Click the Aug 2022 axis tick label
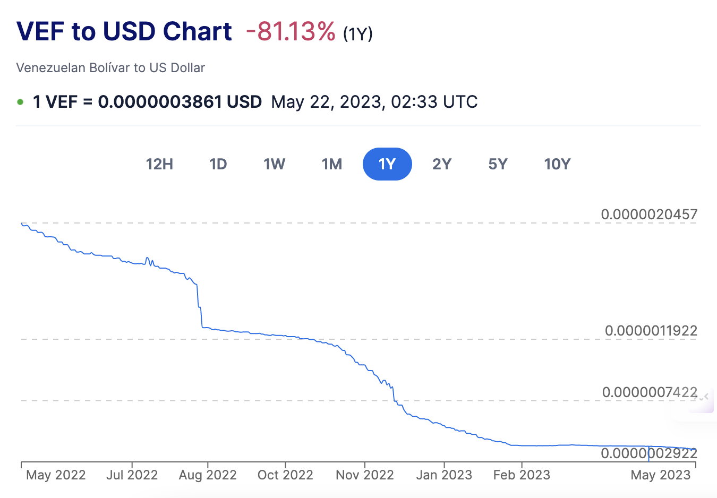Image resolution: width=717 pixels, height=498 pixels. click(208, 475)
